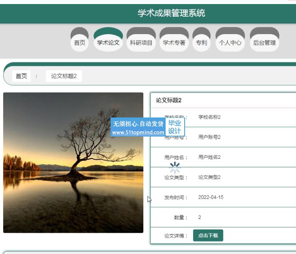296x254 pixels.
Task: Open the 后台管理 tab
Action: 264,43
